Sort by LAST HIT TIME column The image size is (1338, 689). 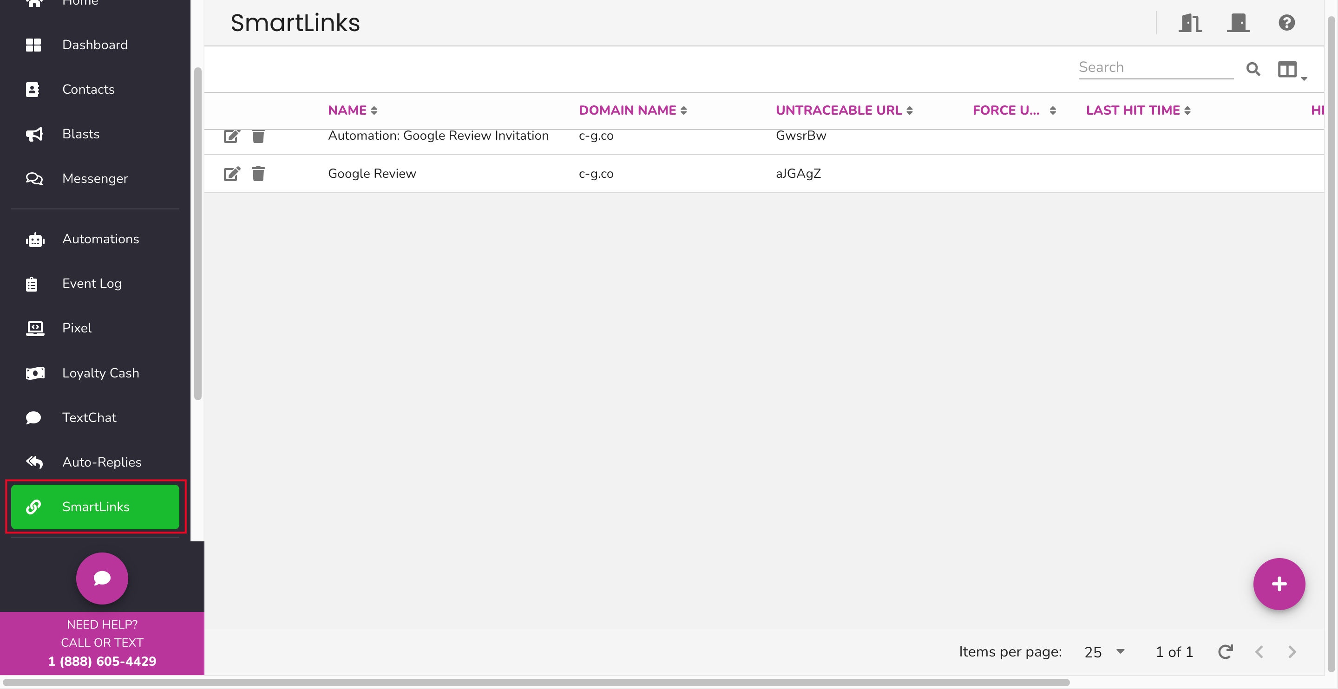(1138, 110)
